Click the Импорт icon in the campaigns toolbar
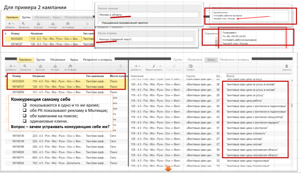 pos(55,66)
